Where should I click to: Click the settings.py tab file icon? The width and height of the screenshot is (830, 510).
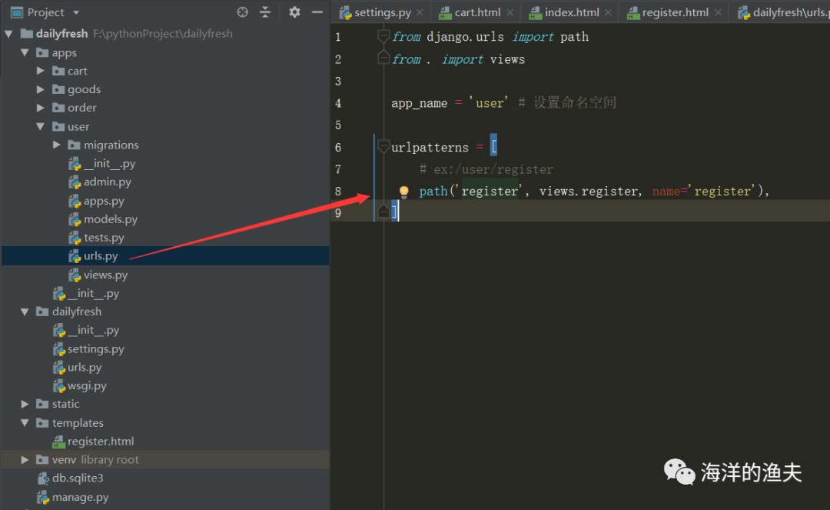click(x=346, y=13)
